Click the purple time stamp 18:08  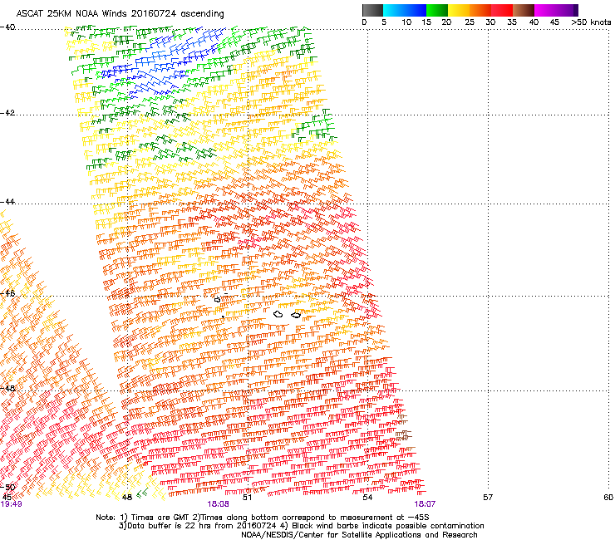tap(218, 504)
